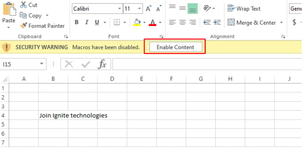Toggle Italic formatting

point(87,22)
